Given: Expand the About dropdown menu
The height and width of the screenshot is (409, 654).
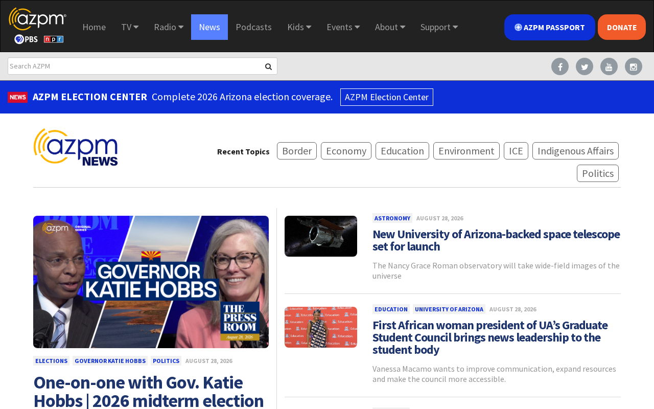Looking at the screenshot, I should coord(390,27).
